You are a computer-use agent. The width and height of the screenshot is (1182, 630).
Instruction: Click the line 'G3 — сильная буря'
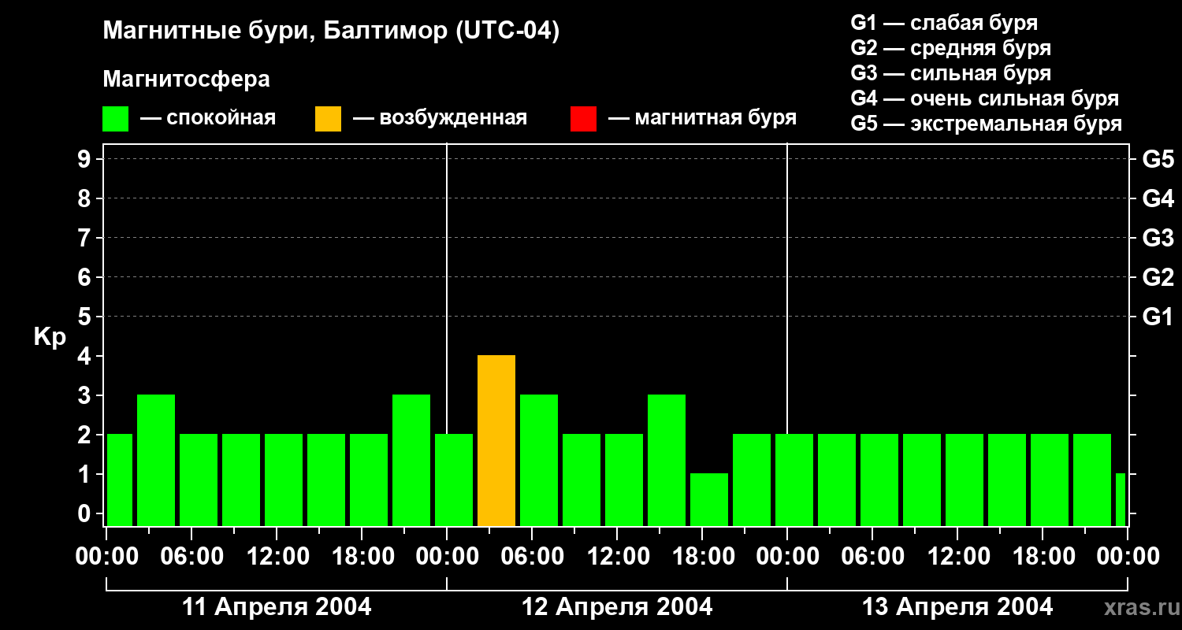click(x=951, y=73)
